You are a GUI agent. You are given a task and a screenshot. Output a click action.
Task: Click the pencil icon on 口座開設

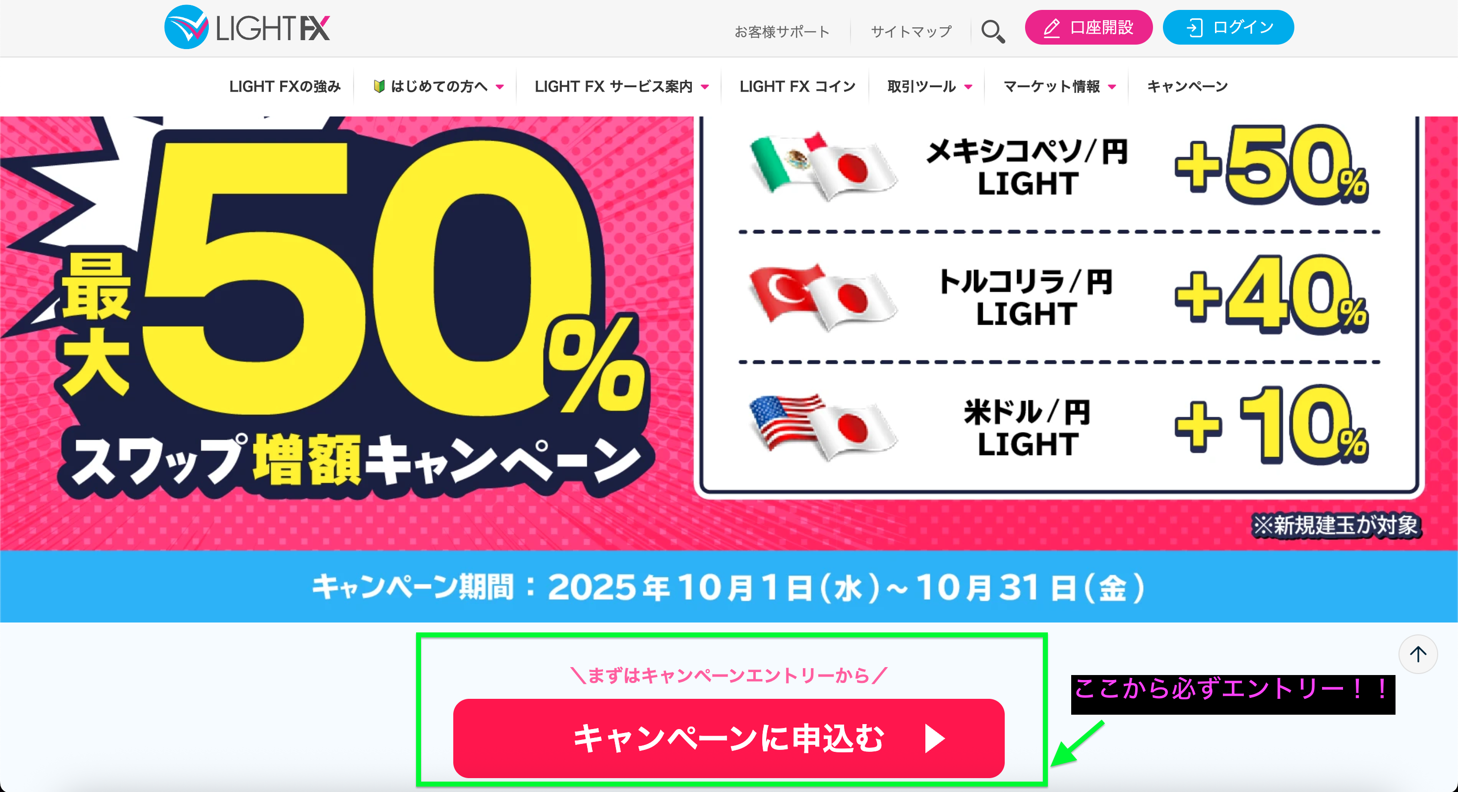(1052, 28)
